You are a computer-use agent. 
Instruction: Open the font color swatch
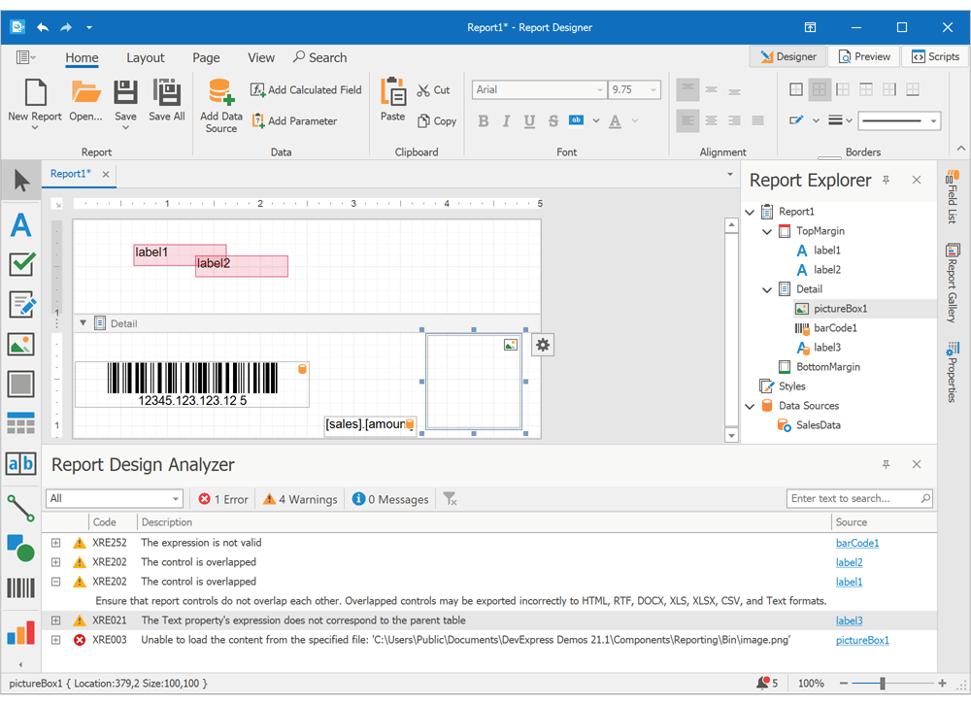[617, 120]
